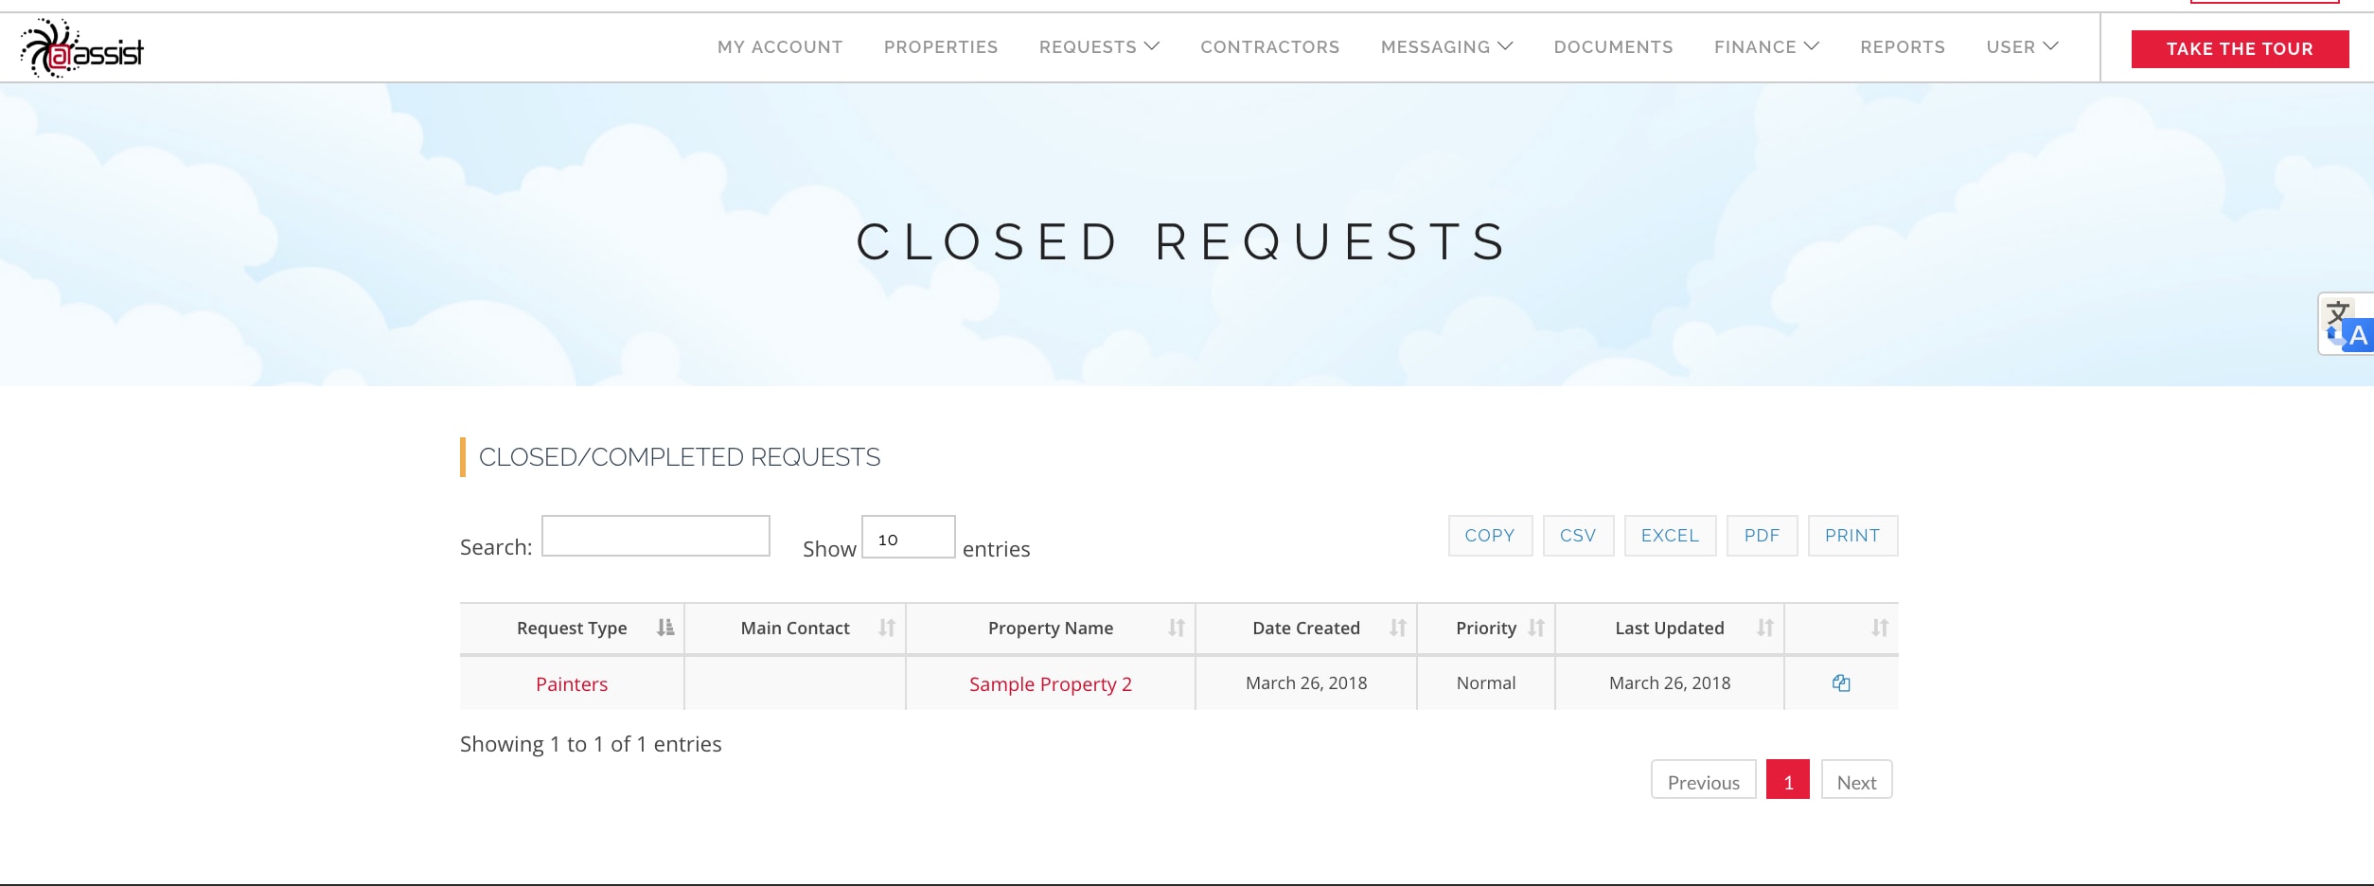Screen dimensions: 2374x886
Task: Click the Take The Tour button
Action: coord(2240,48)
